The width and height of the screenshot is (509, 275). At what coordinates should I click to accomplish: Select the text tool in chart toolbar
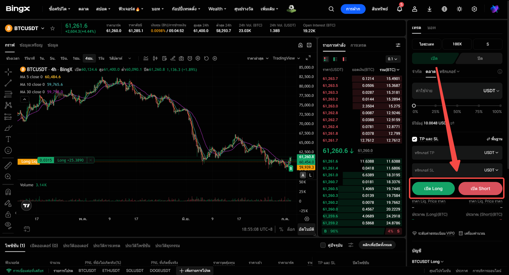tap(8, 139)
